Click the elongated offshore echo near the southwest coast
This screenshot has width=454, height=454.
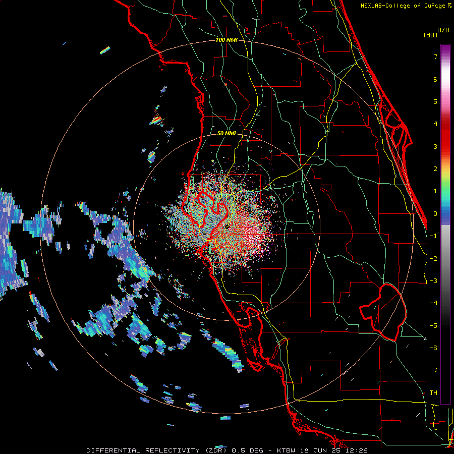click(x=228, y=355)
